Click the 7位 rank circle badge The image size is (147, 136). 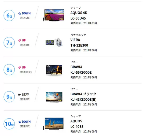tap(9, 43)
